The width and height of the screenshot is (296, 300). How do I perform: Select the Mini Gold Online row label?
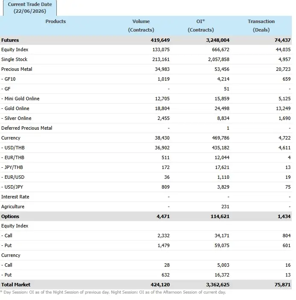[21, 99]
